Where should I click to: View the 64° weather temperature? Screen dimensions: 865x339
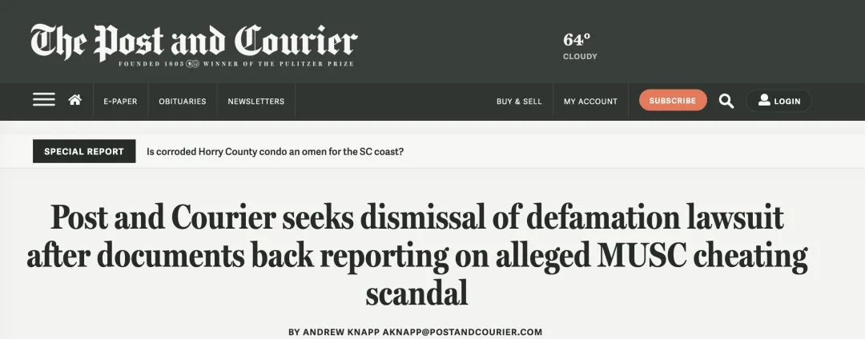point(577,40)
